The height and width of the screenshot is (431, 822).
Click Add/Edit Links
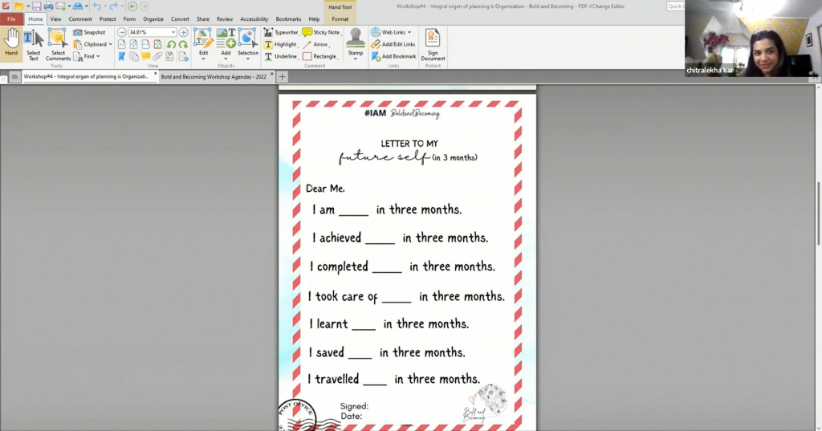[393, 44]
